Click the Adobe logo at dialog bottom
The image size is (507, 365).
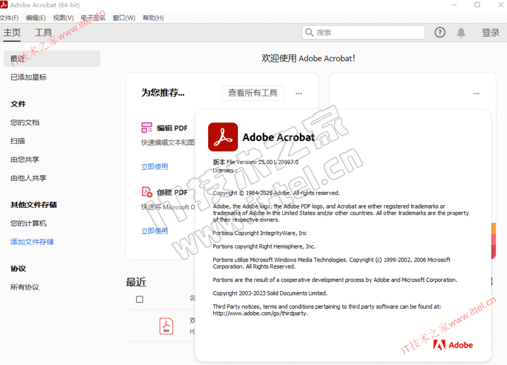[453, 345]
